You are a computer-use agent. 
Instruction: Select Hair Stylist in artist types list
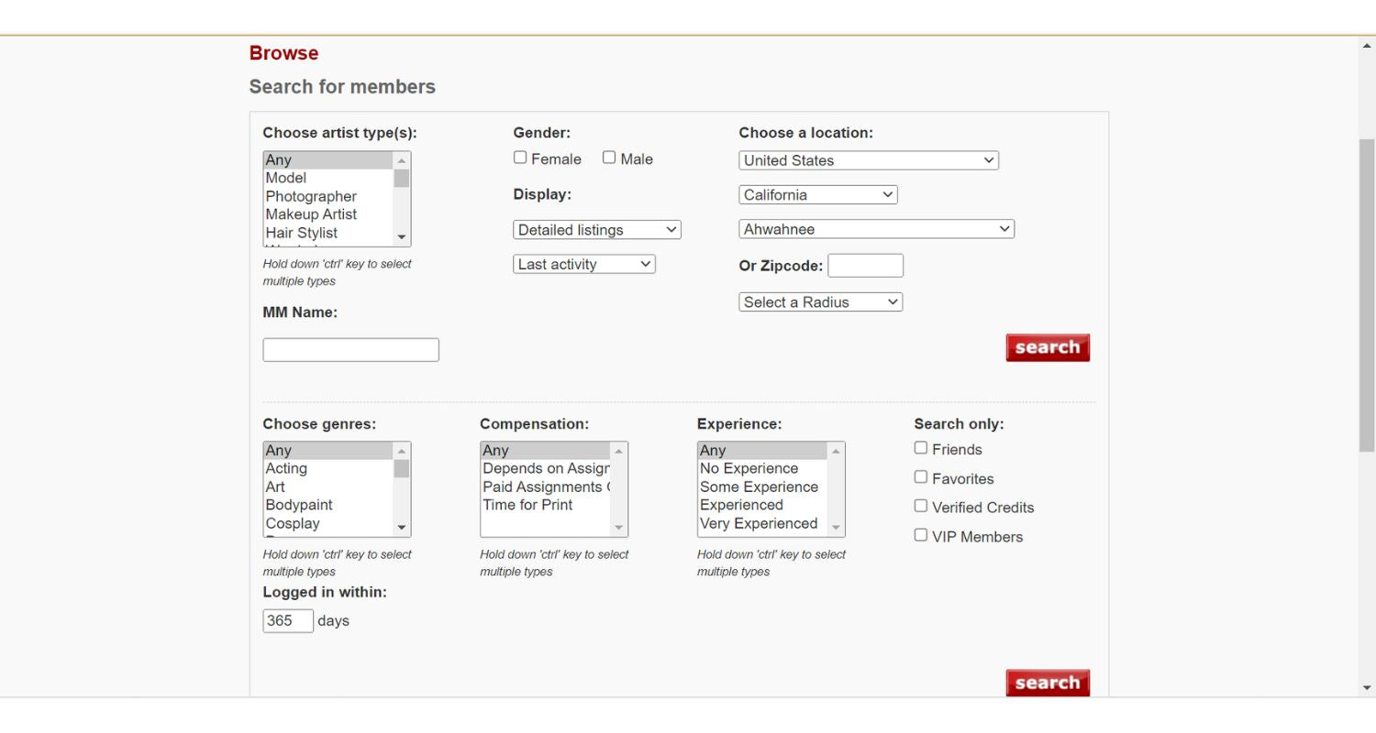point(328,233)
